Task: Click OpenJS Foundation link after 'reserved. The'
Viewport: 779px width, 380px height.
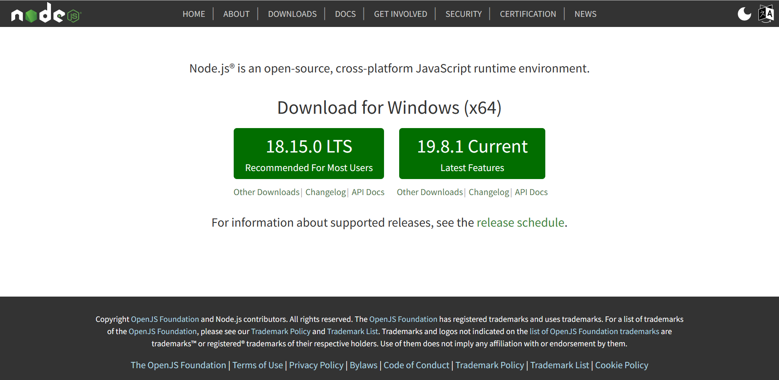Action: tap(403, 319)
